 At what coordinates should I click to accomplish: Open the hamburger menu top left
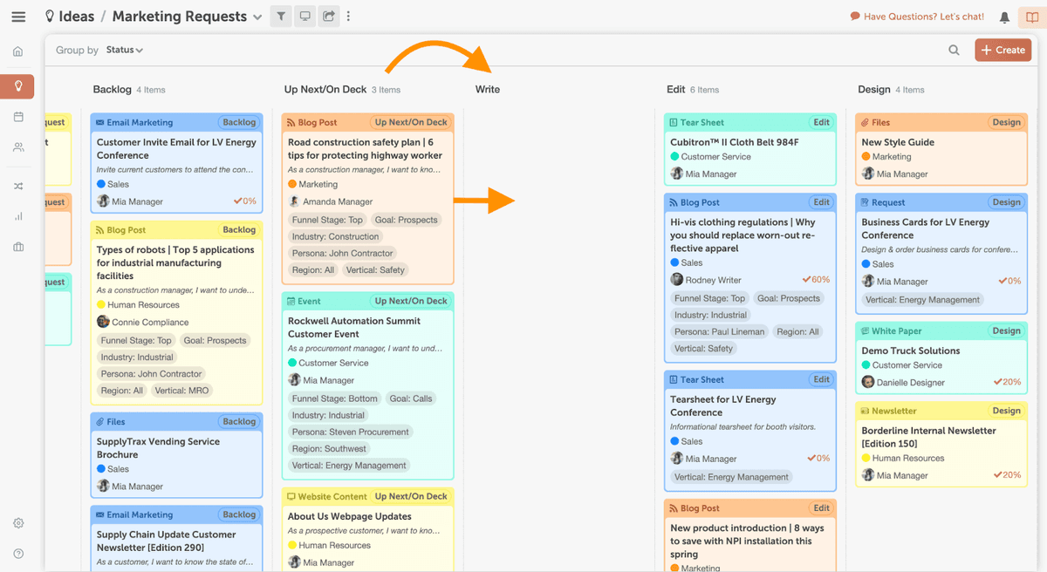click(x=18, y=16)
